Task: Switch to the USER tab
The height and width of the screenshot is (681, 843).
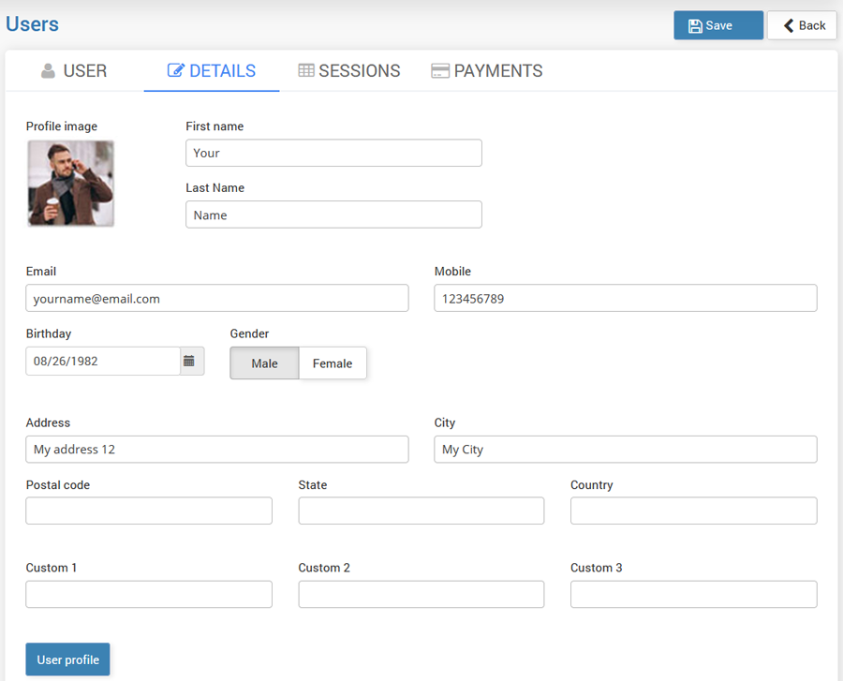Action: pyautogui.click(x=75, y=71)
